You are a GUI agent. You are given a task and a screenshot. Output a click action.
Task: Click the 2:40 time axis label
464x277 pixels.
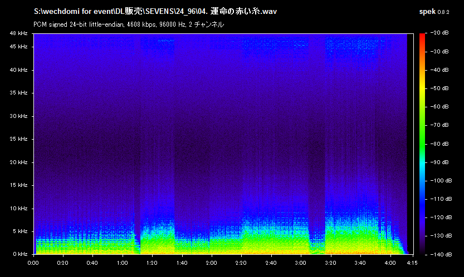pos(271,263)
